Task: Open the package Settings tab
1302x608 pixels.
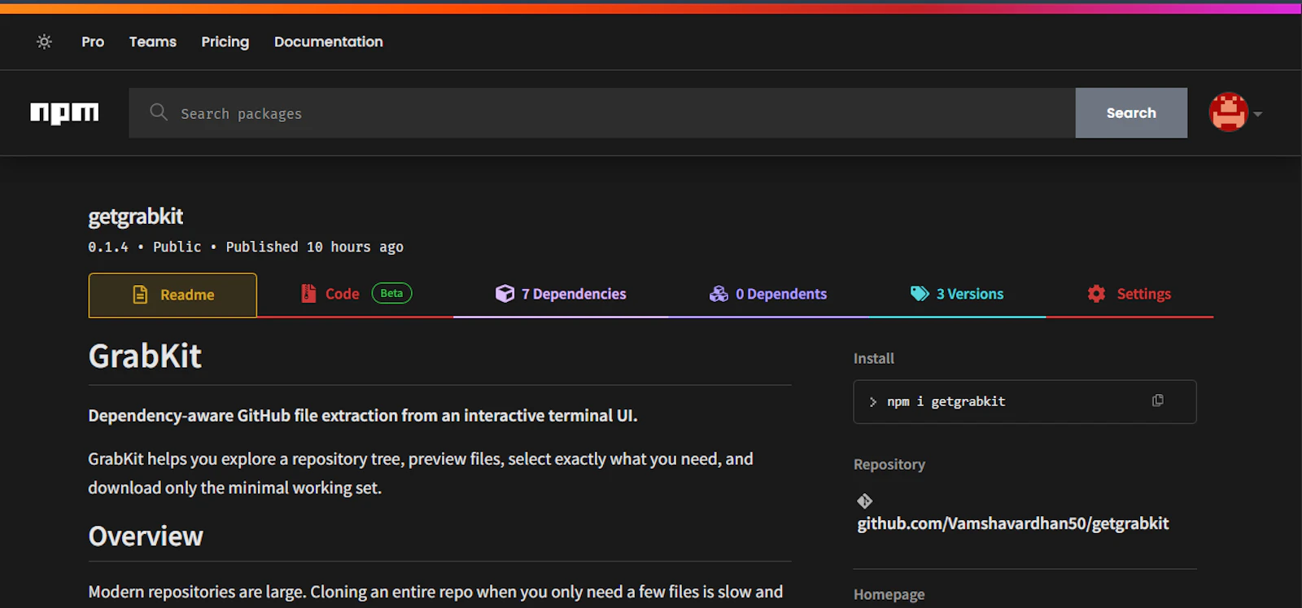Action: (x=1129, y=294)
